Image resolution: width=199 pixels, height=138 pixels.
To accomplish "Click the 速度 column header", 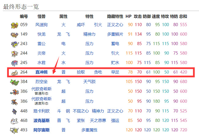I will (156, 16).
